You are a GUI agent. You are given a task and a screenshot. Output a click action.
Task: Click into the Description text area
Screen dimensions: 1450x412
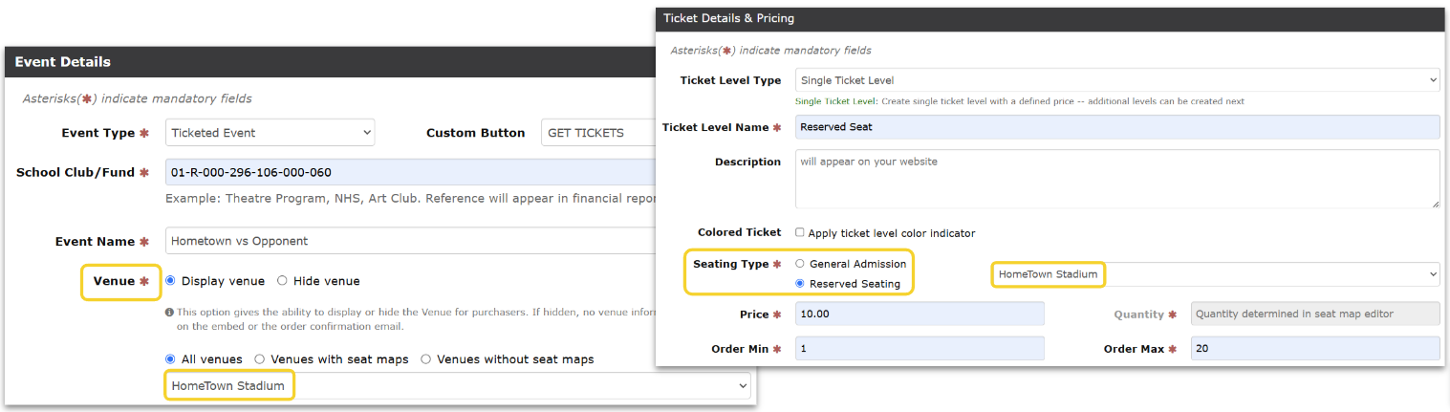(1116, 179)
